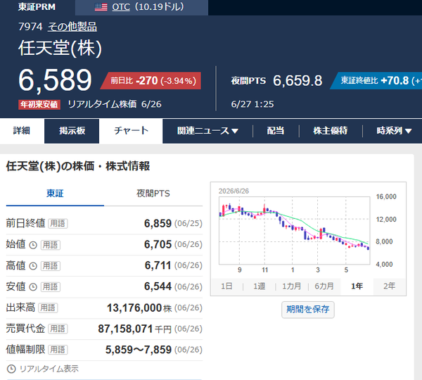Screen dimensions: 422x380
Task: Click the 安値 value 6,544
Action: tap(158, 286)
